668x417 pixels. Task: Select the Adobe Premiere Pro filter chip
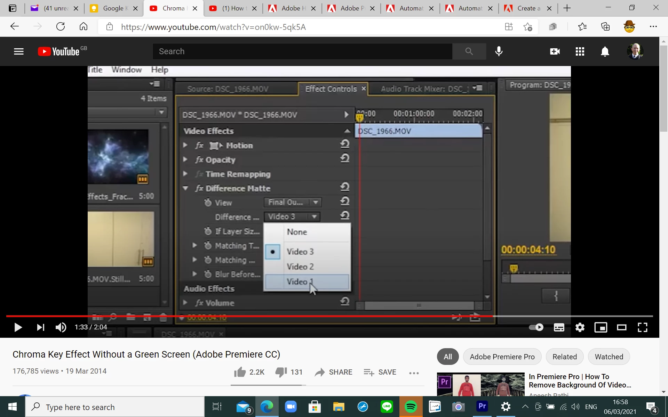tap(502, 357)
